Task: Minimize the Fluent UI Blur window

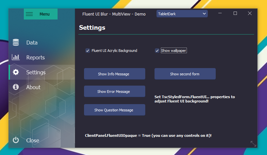Action: [220, 13]
